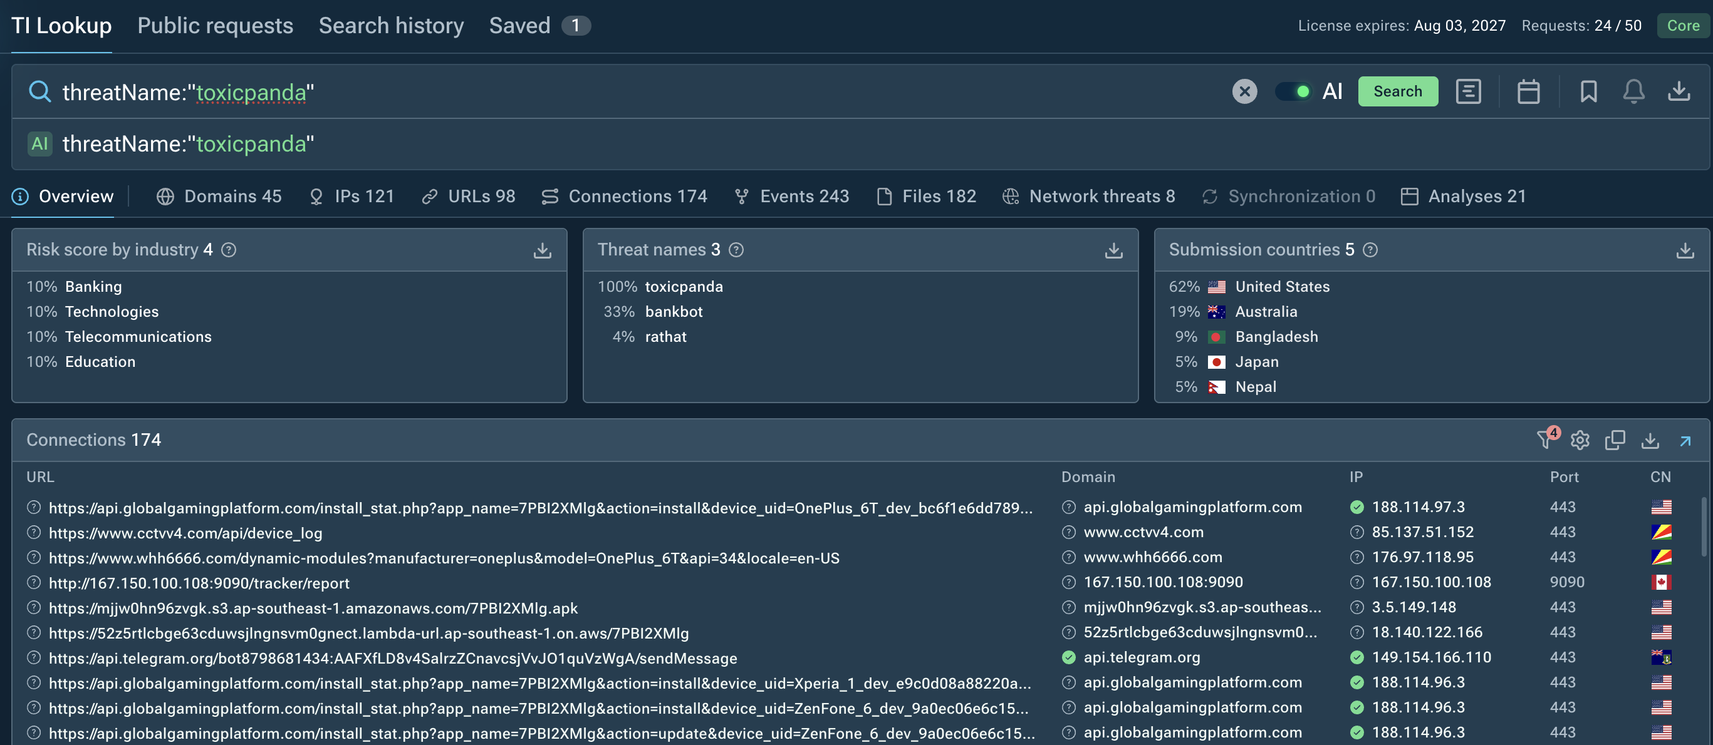Image resolution: width=1713 pixels, height=745 pixels.
Task: Open the amazonaws 7PBI2XMlg.apk URL
Action: coord(313,608)
